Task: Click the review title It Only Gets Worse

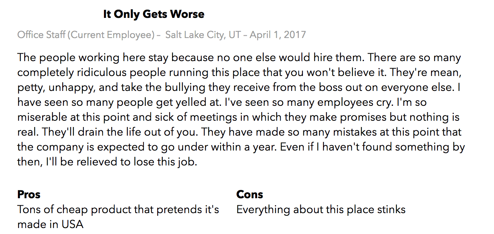Action: [x=153, y=15]
